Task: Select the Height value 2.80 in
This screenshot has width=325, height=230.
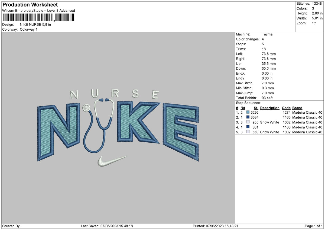Action: tap(317, 13)
